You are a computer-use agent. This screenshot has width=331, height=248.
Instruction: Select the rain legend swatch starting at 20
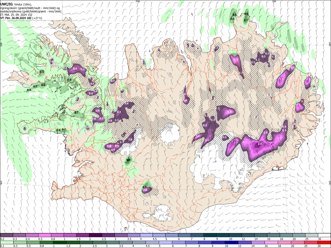[297, 242]
